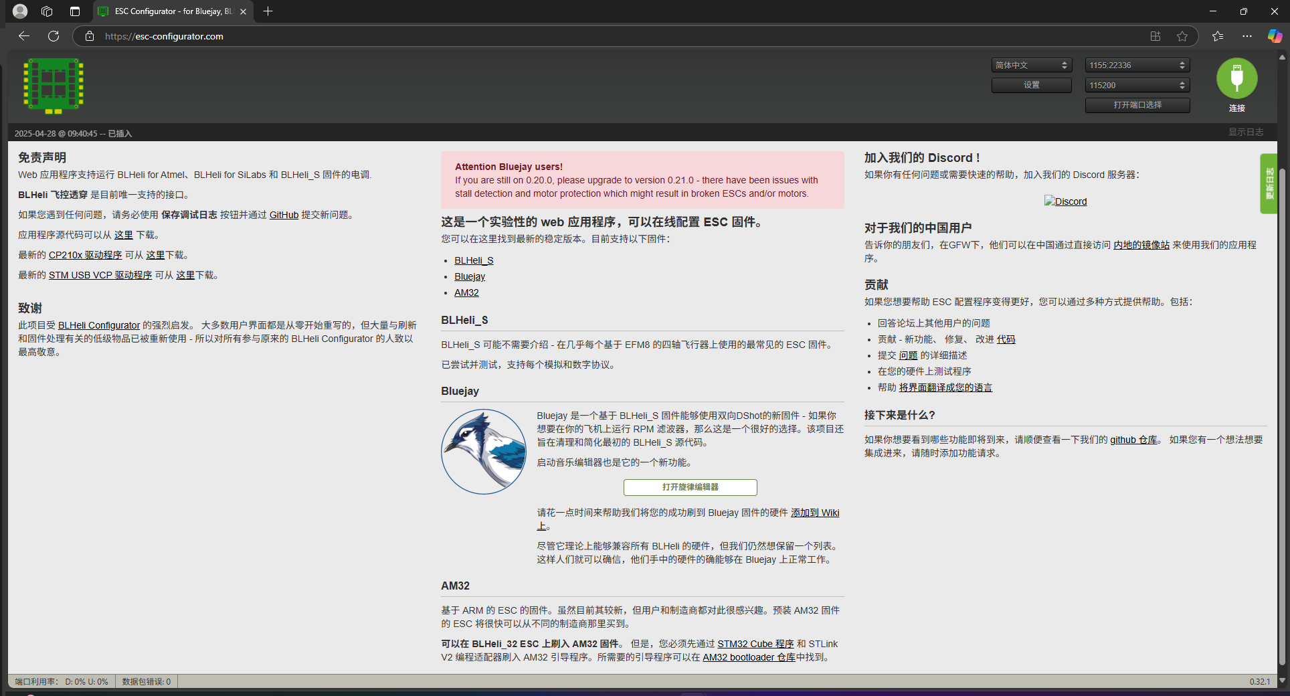Open the BLHeli Configurator link

[99, 325]
